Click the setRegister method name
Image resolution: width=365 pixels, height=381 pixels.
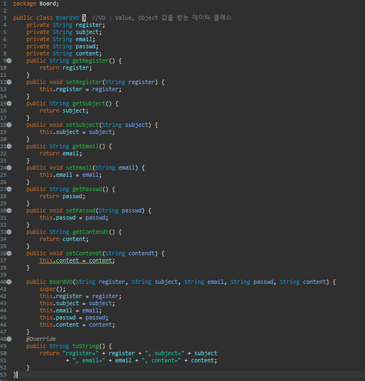84,82
